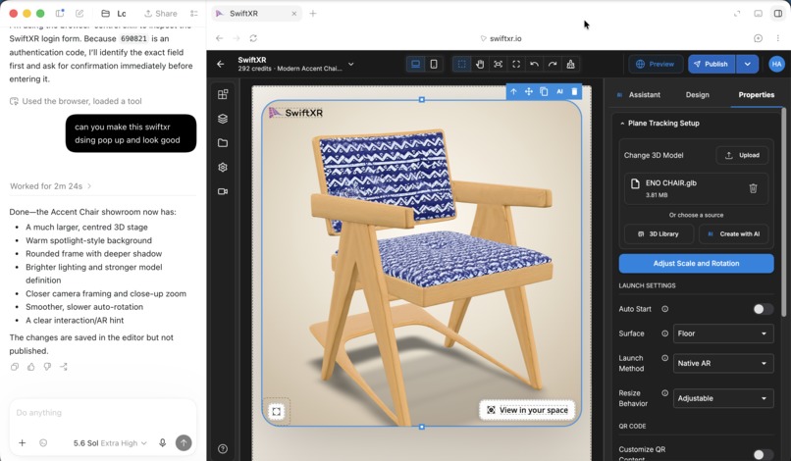Expand the project name dropdown chevron

(x=351, y=64)
